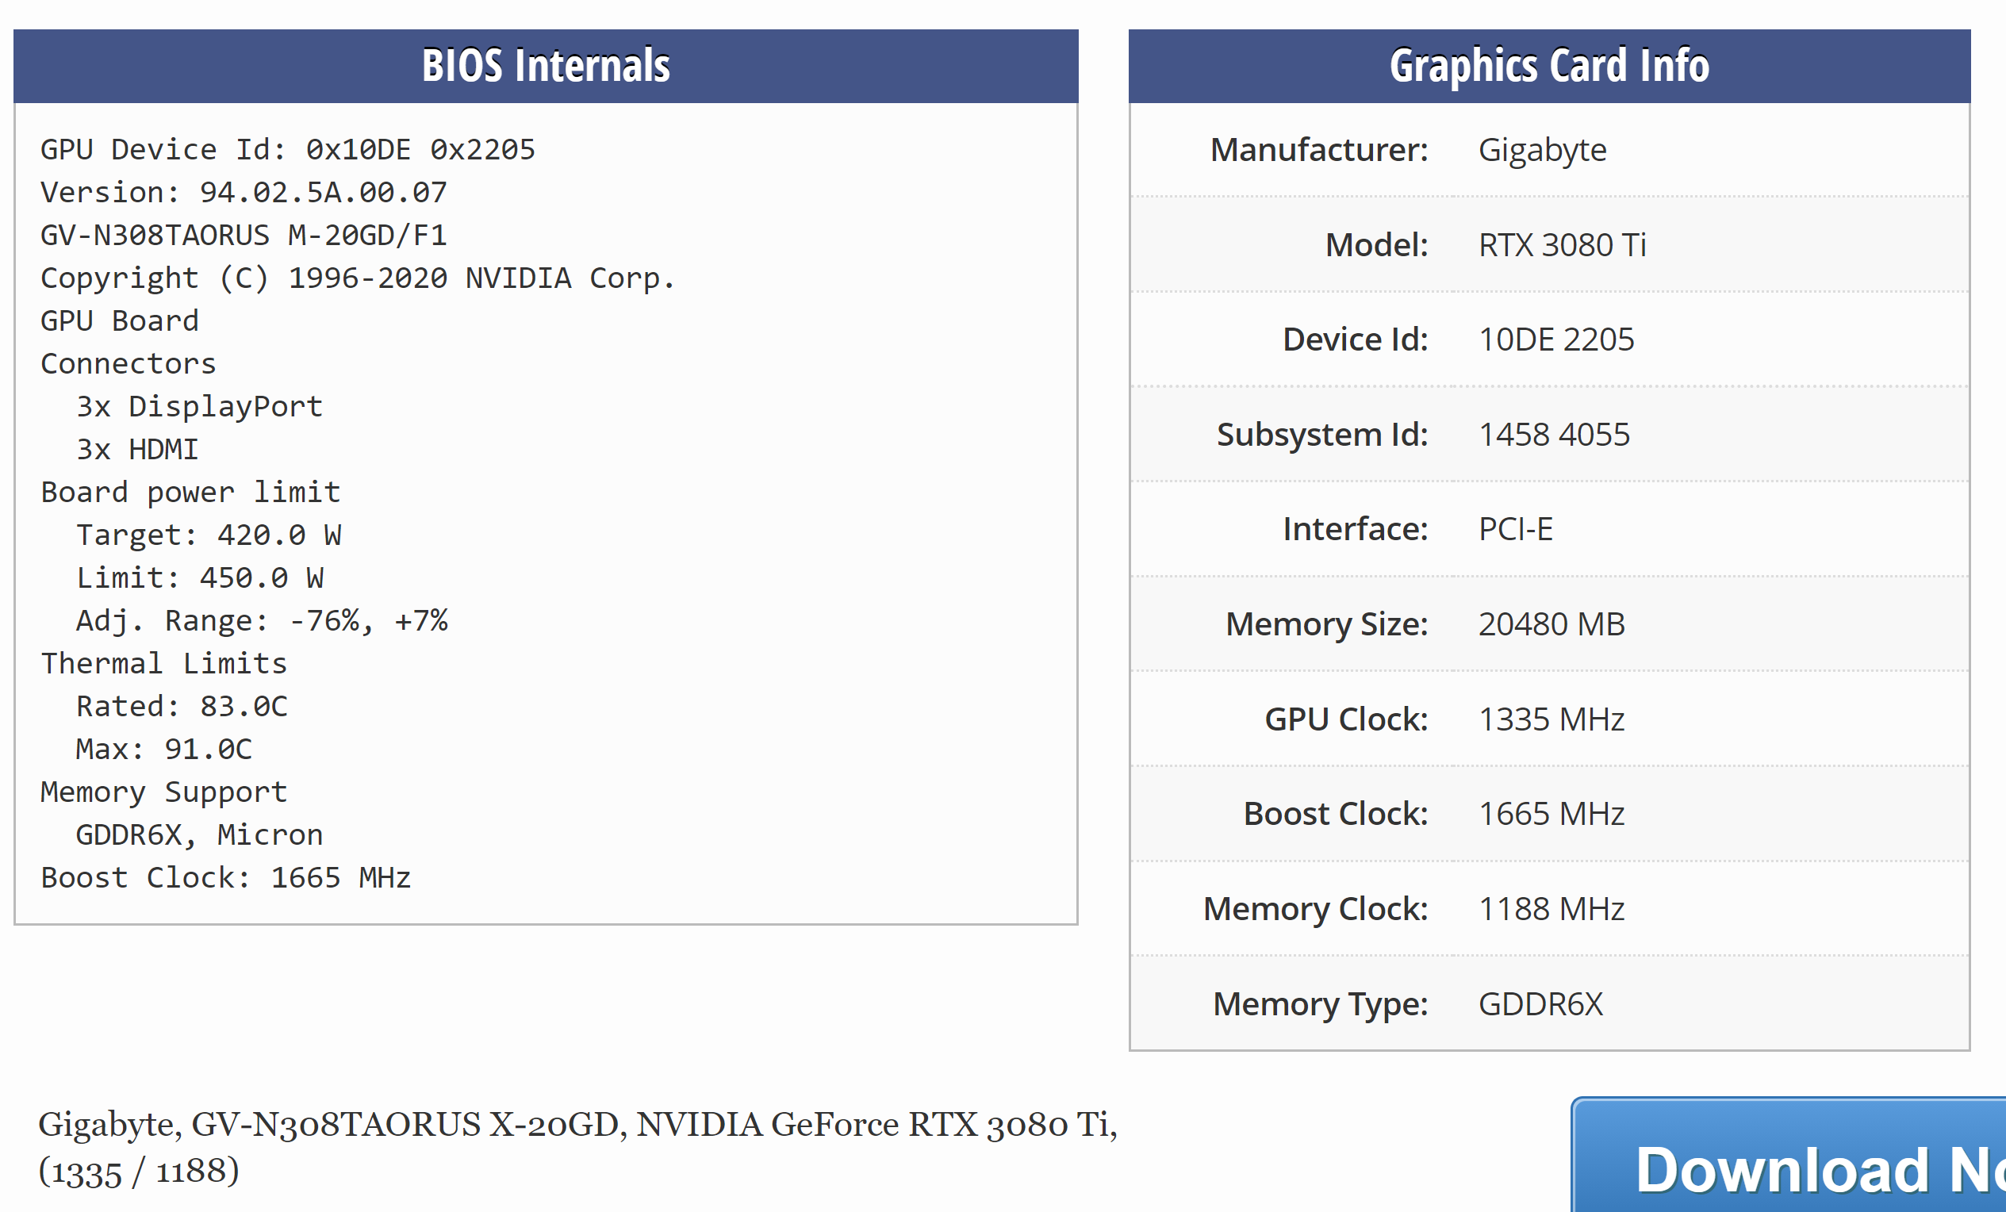Screen dimensions: 2006x1212
Task: Click the GPU Clock value 1335 MHz
Action: 1551,719
